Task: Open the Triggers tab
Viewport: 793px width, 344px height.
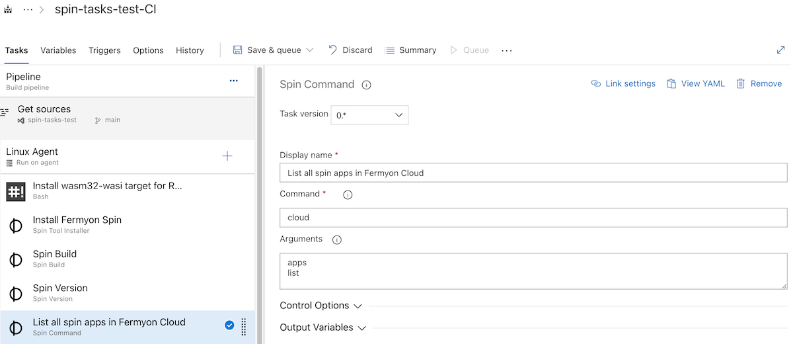Action: click(104, 50)
